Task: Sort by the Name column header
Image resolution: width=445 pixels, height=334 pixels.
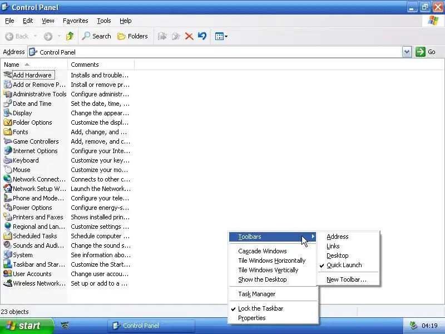Action: [x=34, y=65]
